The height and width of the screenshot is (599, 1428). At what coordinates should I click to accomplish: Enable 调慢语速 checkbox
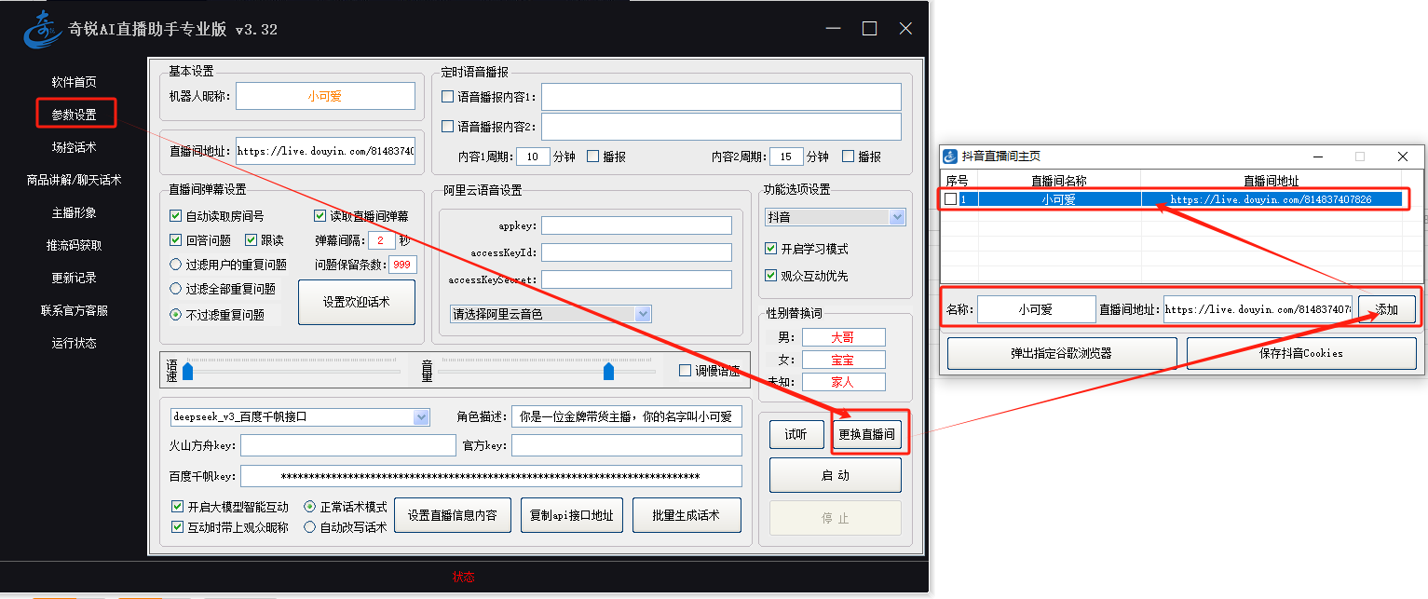(686, 371)
